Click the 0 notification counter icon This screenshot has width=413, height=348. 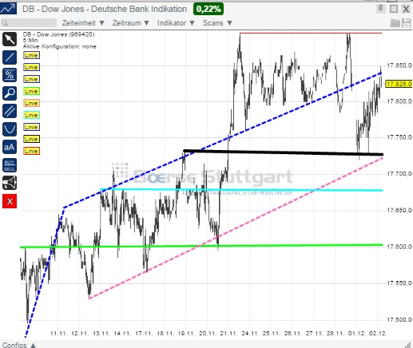(x=381, y=9)
